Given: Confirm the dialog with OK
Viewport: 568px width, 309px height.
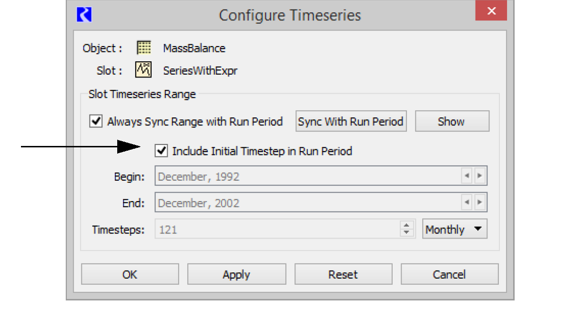Looking at the screenshot, I should (x=130, y=274).
